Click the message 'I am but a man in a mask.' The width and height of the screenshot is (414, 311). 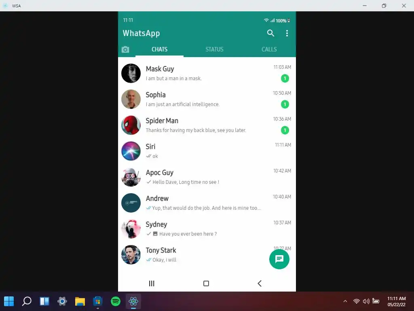tap(174, 78)
